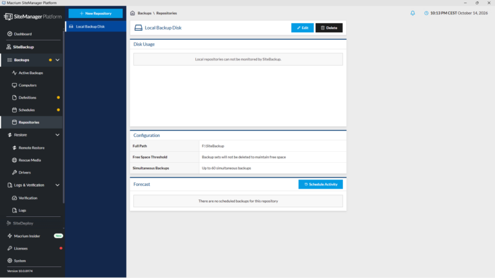Open the System gear icon
The width and height of the screenshot is (495, 278).
tap(10, 261)
